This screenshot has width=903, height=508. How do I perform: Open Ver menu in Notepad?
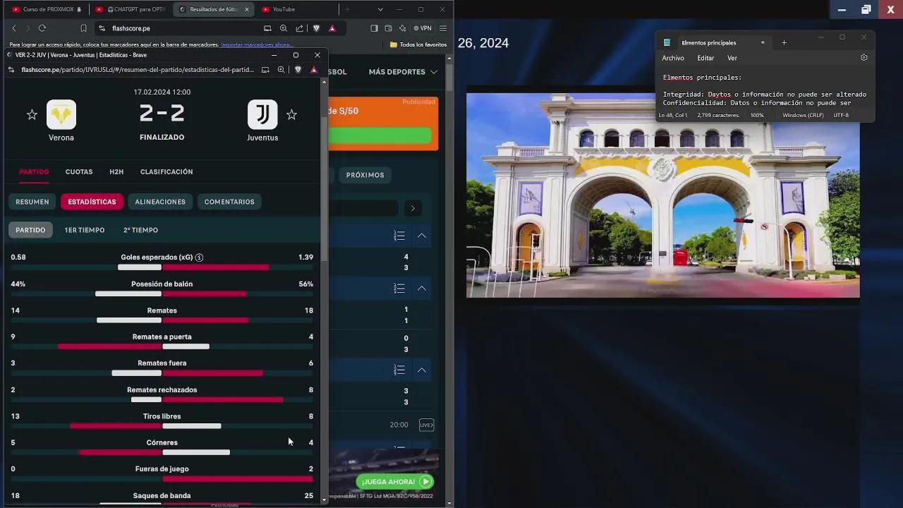pyautogui.click(x=732, y=58)
